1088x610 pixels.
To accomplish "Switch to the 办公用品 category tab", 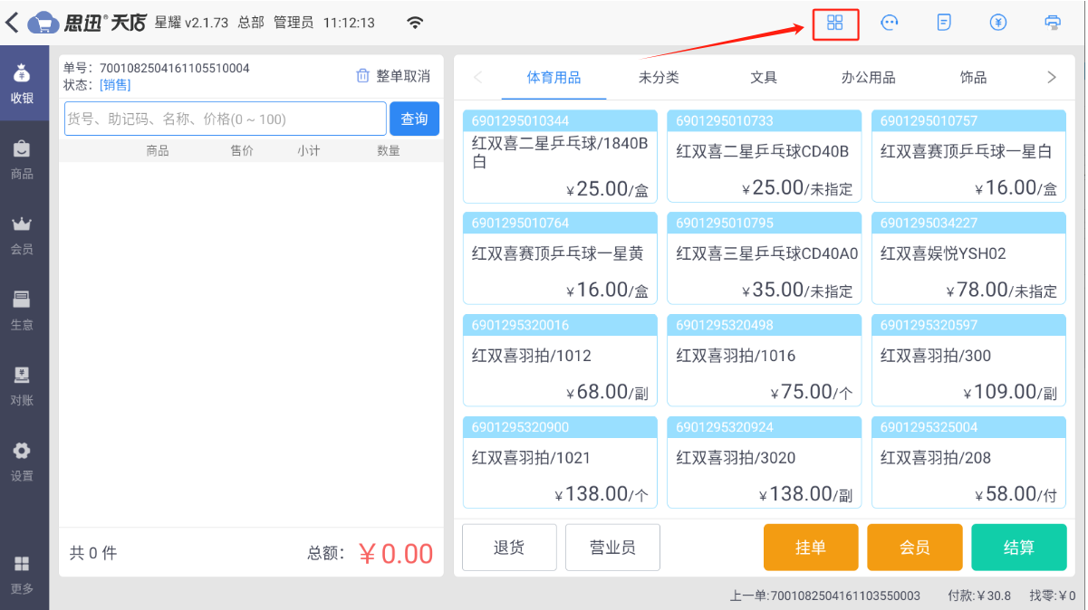I will (869, 78).
